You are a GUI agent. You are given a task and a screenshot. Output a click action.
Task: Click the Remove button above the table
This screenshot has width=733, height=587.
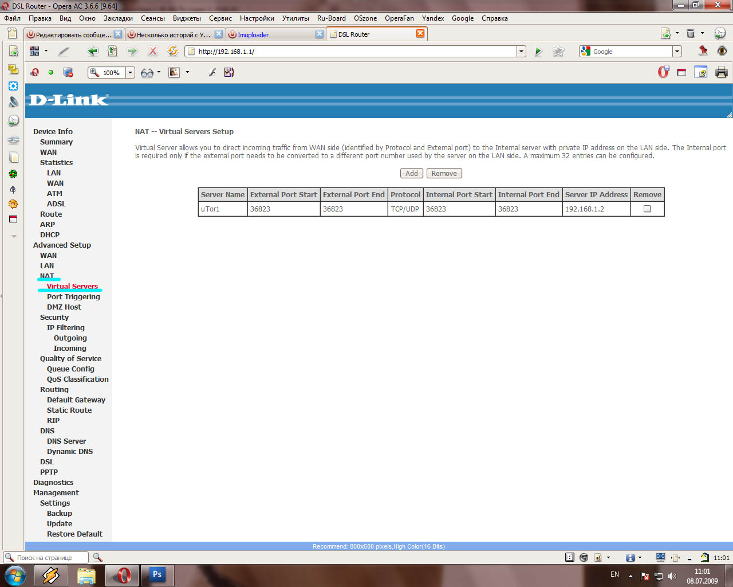444,174
